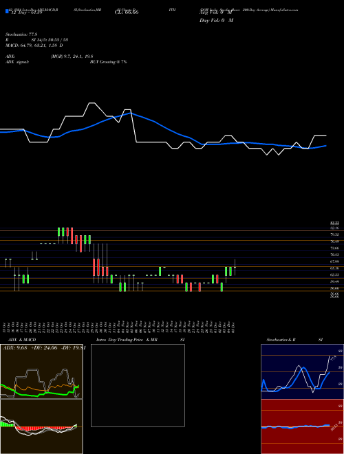
Task: Select the 'MACD: 64.79, 63.21, 1.58 D' line
Action: point(34,45)
